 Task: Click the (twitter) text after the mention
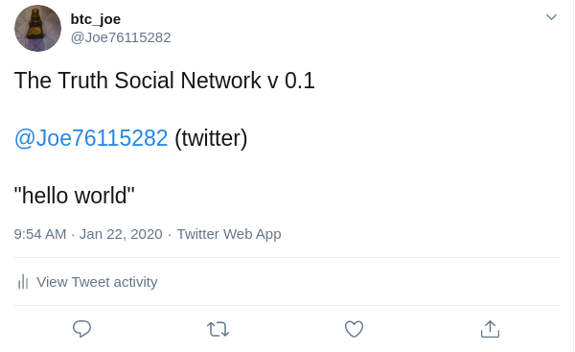pos(211,138)
